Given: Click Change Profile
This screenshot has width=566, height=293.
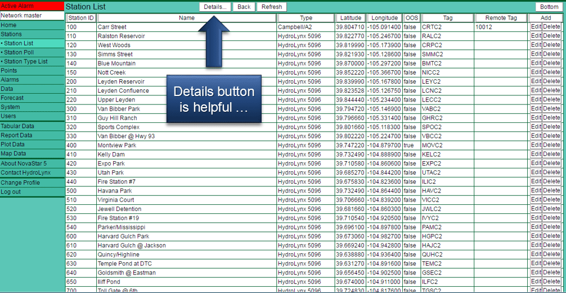Looking at the screenshot, I should pyautogui.click(x=32, y=182).
